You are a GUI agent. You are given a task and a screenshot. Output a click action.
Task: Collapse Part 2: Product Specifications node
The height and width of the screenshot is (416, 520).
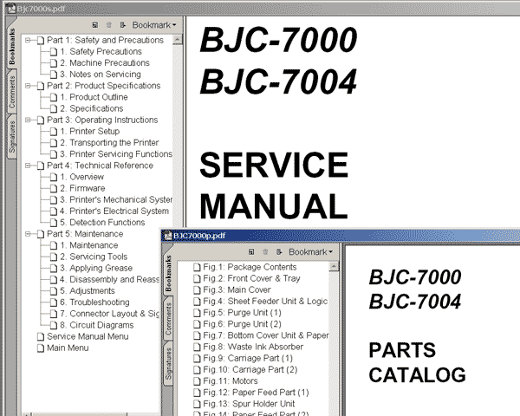coord(28,86)
